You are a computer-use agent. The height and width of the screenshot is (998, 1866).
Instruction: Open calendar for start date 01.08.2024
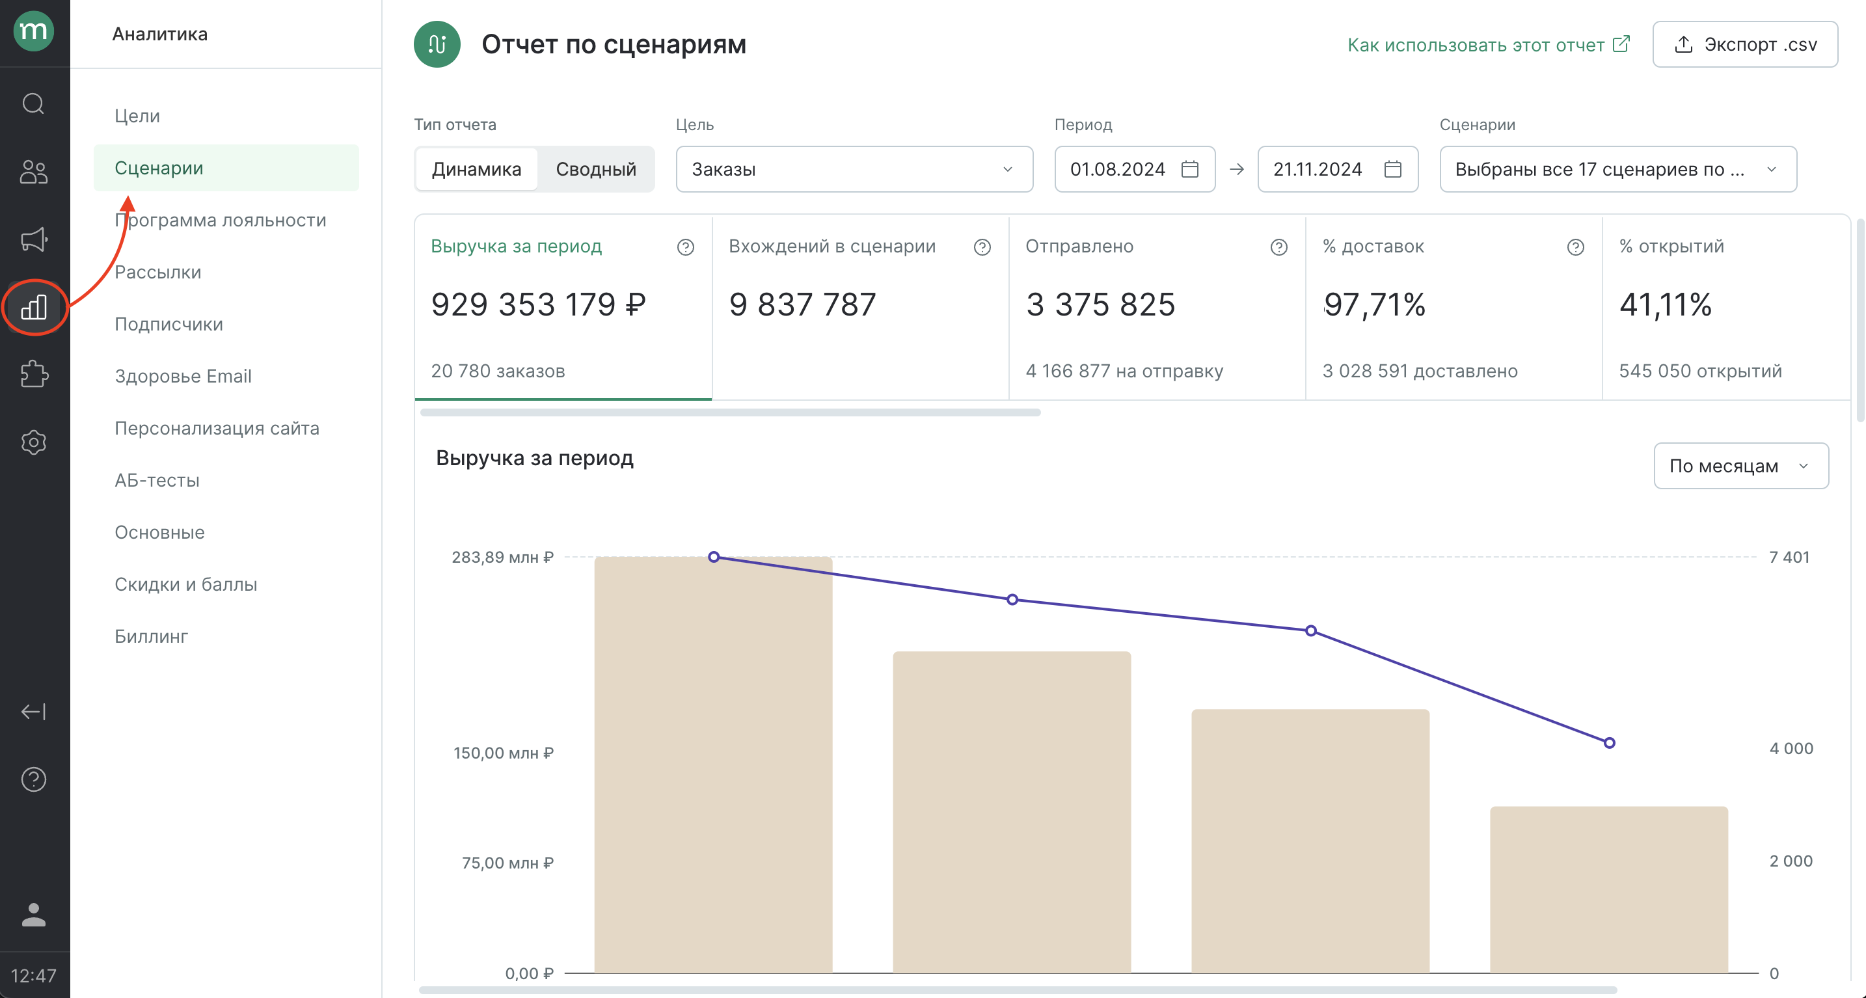(1190, 169)
